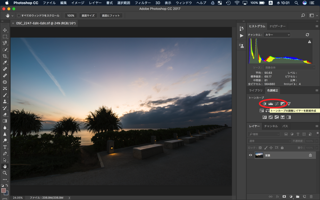Click the 画面にフィット button

[x=111, y=16]
